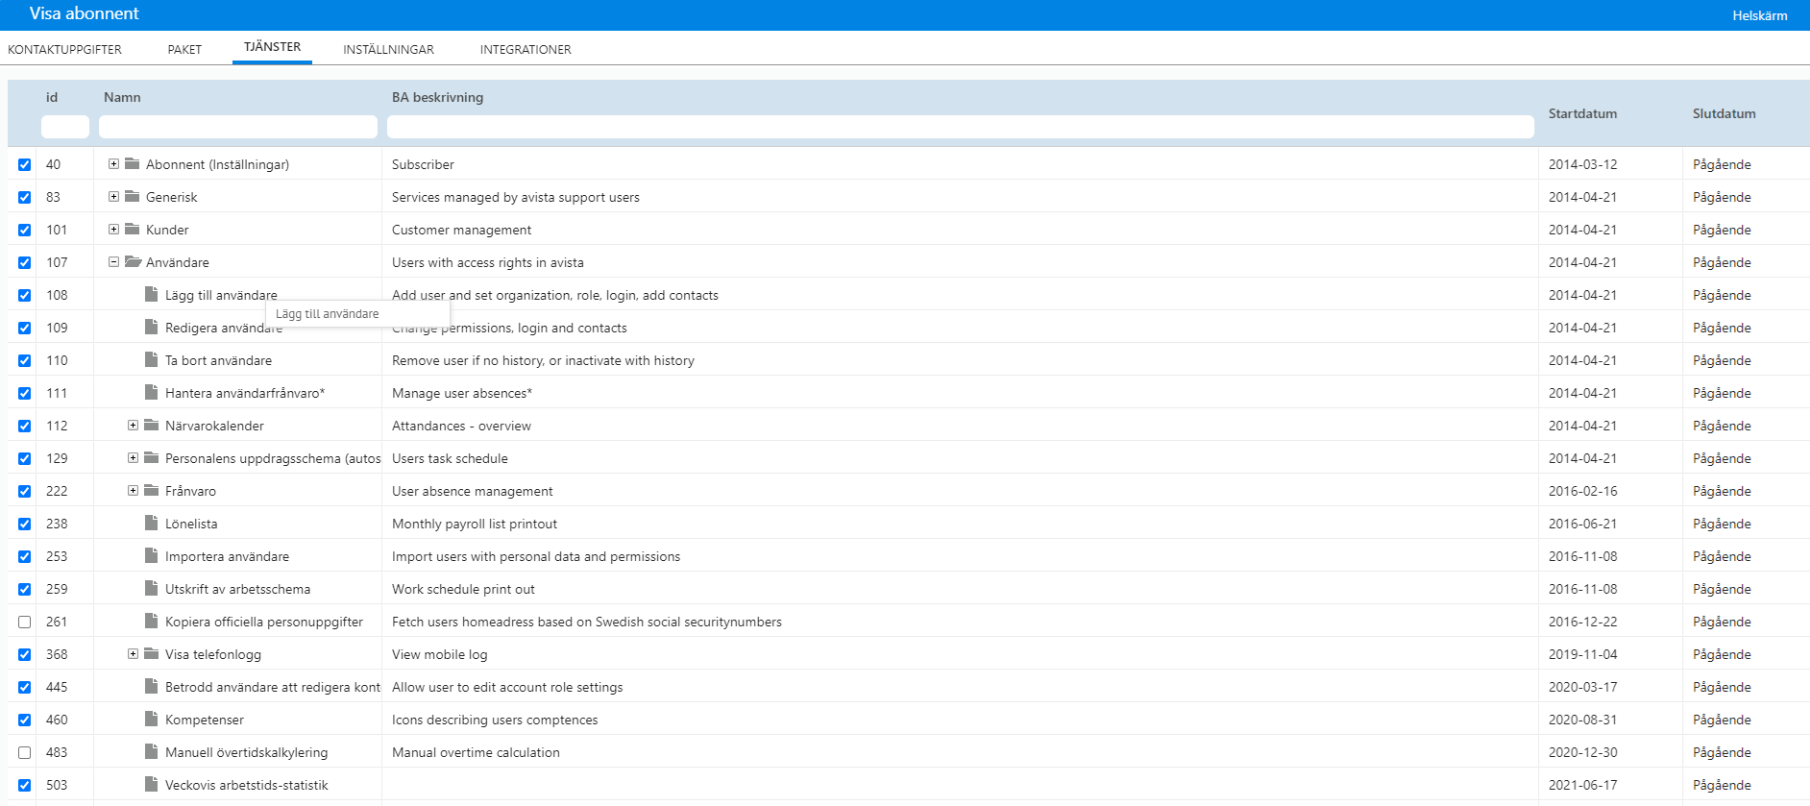
Task: Sort by the Namn column header
Action: coord(122,97)
